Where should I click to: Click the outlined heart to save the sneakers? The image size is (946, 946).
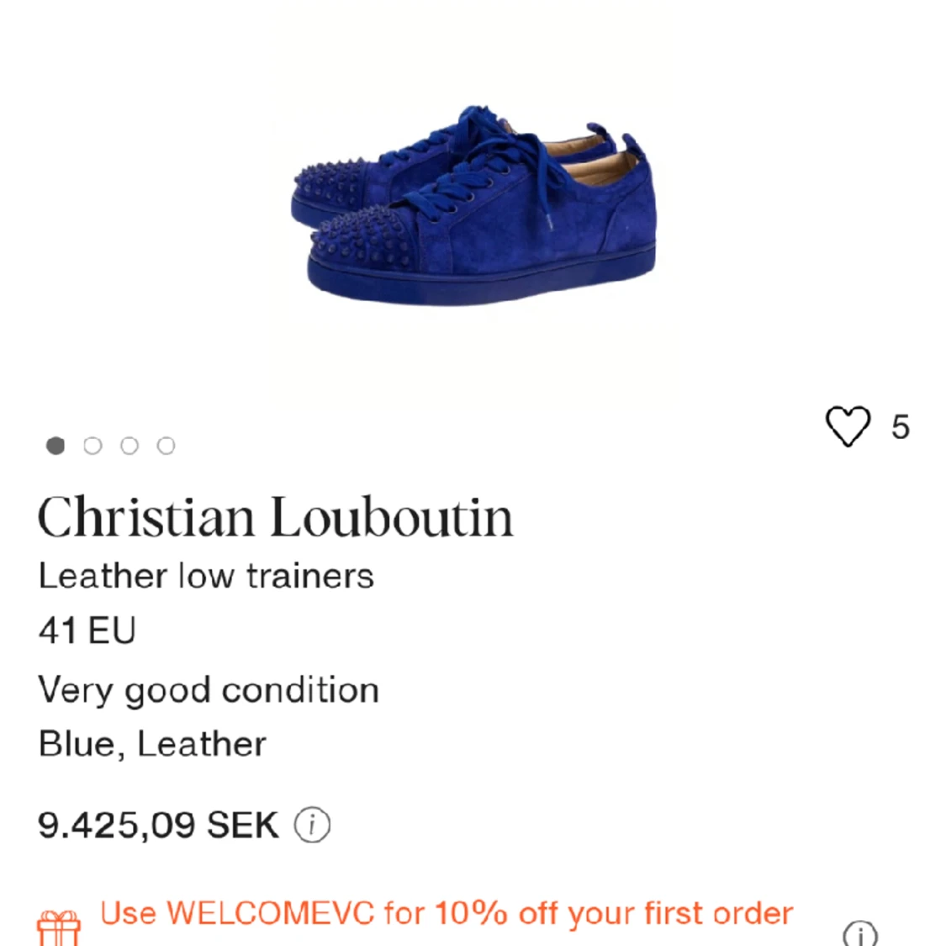[848, 426]
